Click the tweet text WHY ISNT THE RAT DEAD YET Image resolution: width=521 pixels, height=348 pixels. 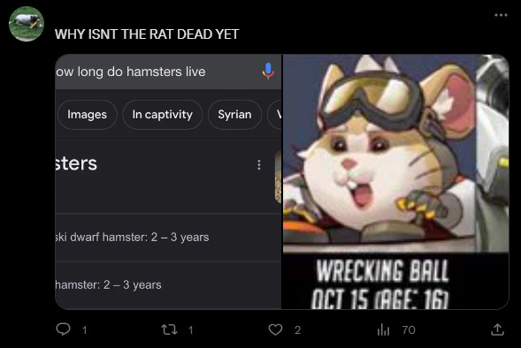point(147,34)
